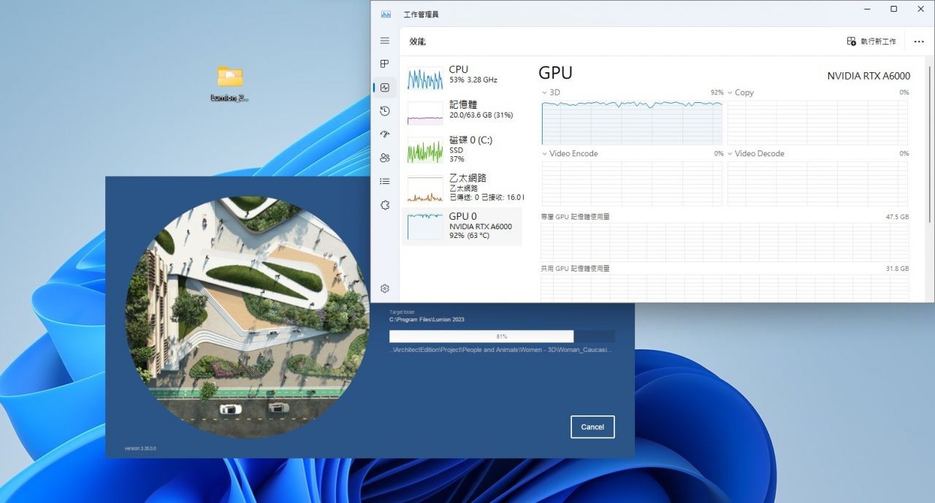
Task: Open the Startup apps page icon
Action: [x=385, y=134]
